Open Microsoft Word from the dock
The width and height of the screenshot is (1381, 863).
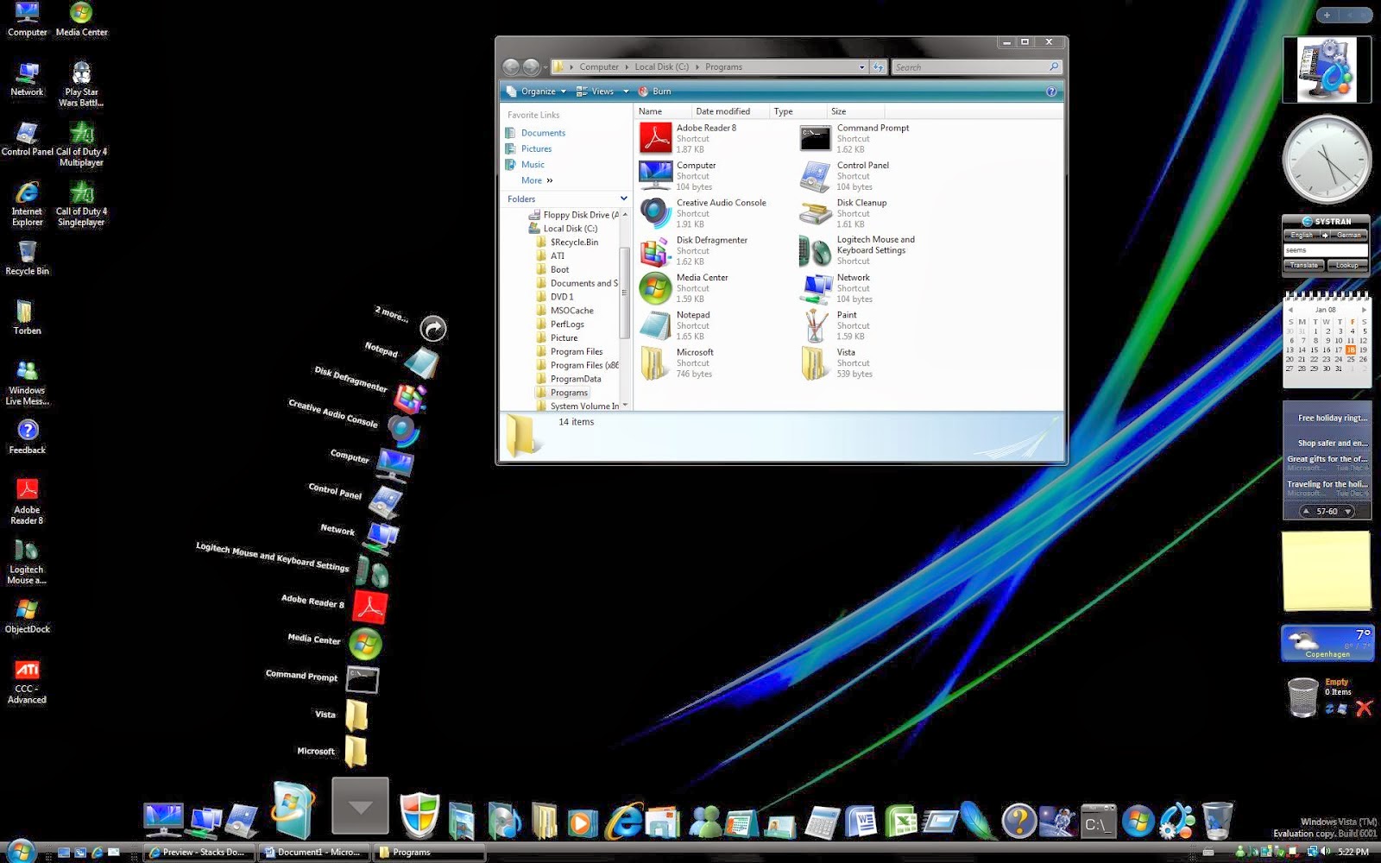[x=861, y=822]
